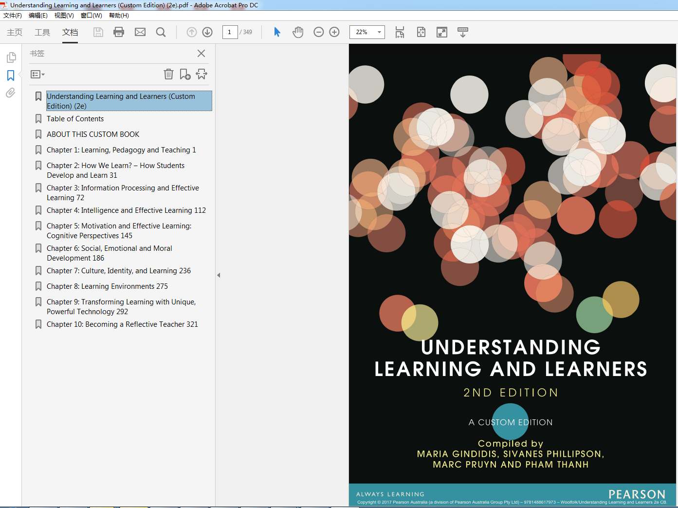Jump to Chapter 7: Culture, Identity bookmark

tap(119, 271)
